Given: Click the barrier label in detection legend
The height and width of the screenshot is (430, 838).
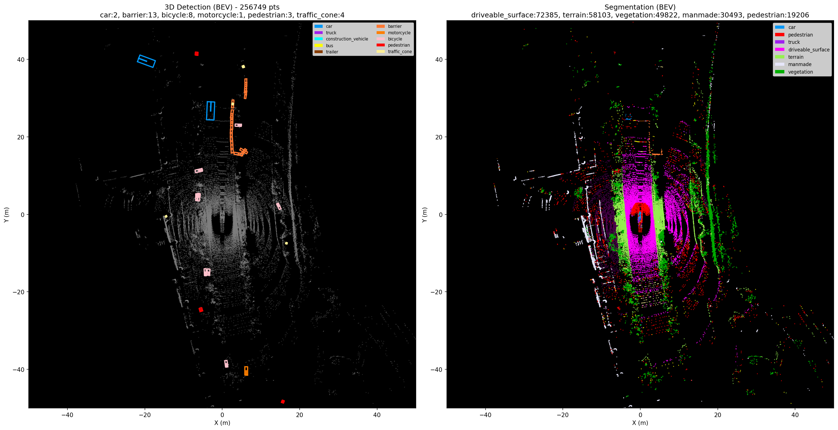Looking at the screenshot, I should click(x=395, y=26).
